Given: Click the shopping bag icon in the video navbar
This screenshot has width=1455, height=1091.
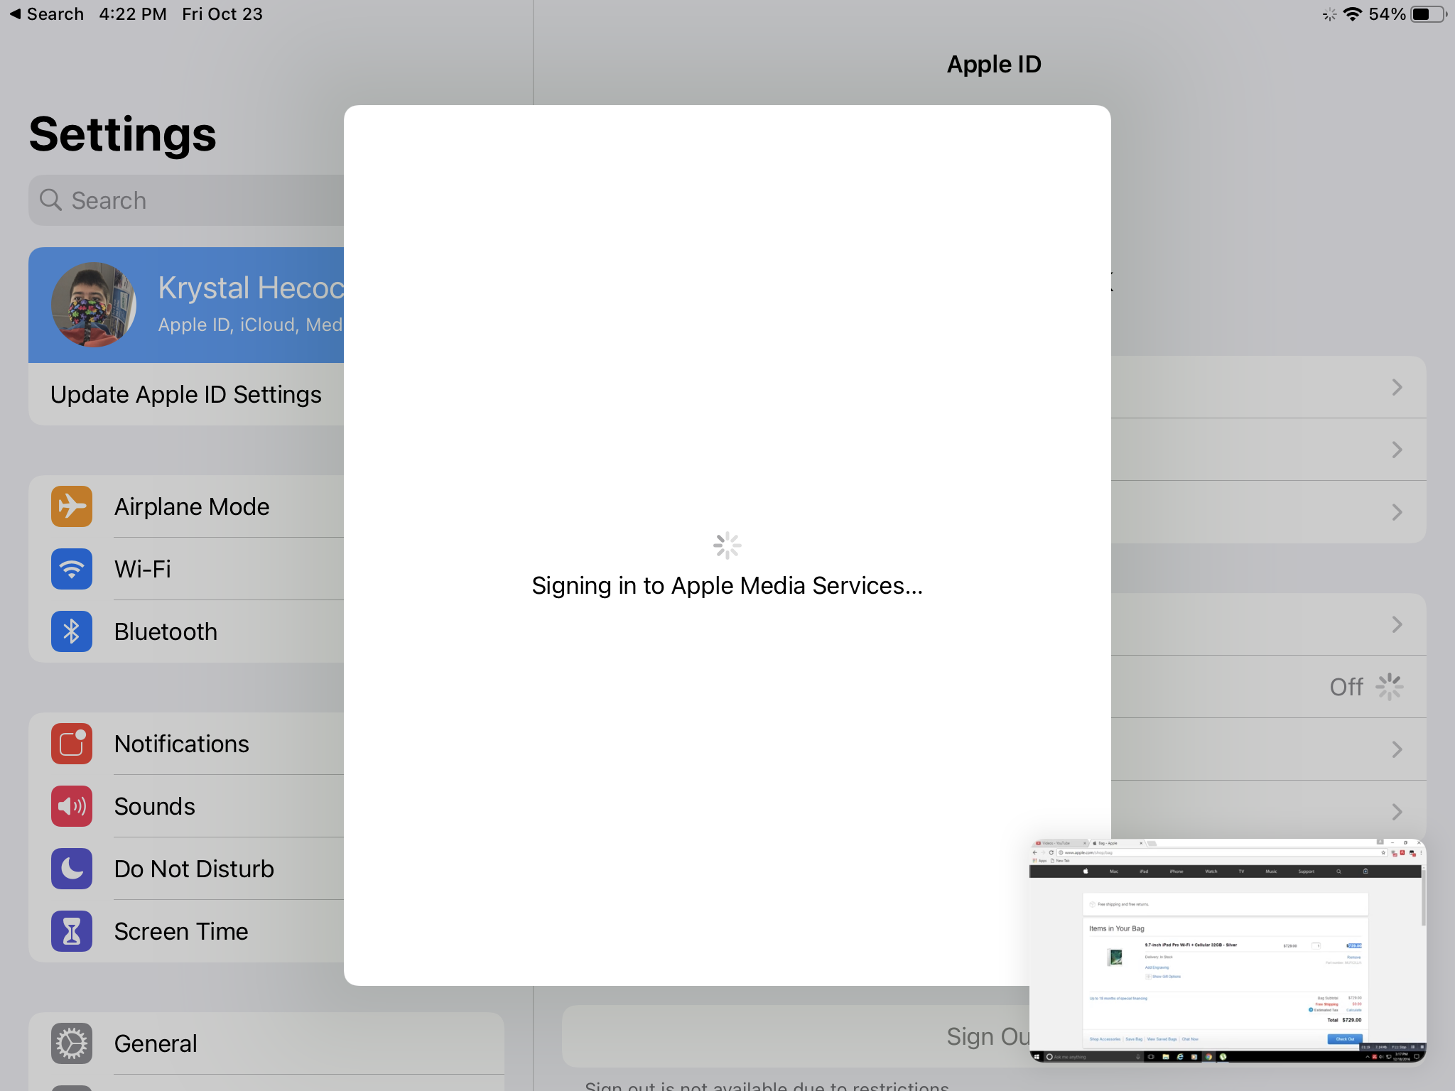Looking at the screenshot, I should 1365,871.
